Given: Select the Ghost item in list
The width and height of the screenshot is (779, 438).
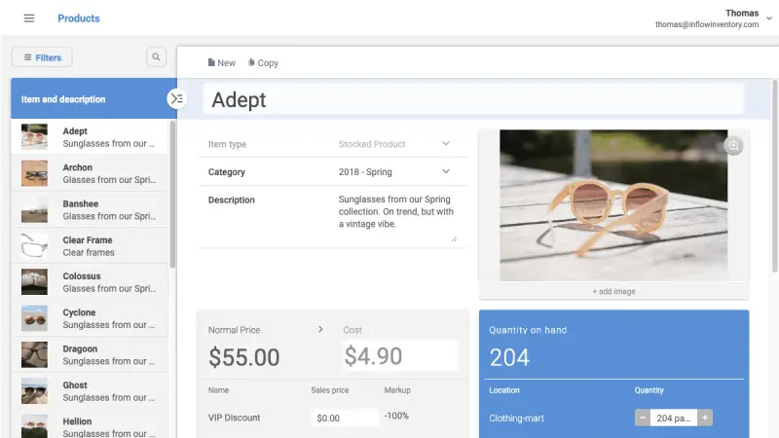Looking at the screenshot, I should [90, 390].
